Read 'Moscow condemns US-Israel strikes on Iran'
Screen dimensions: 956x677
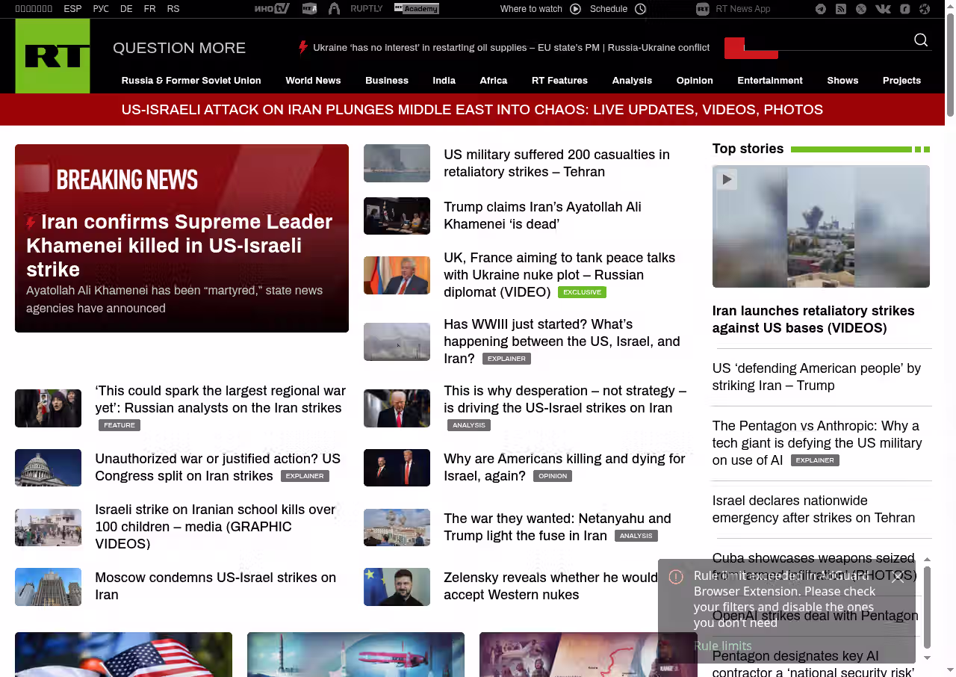pos(215,586)
